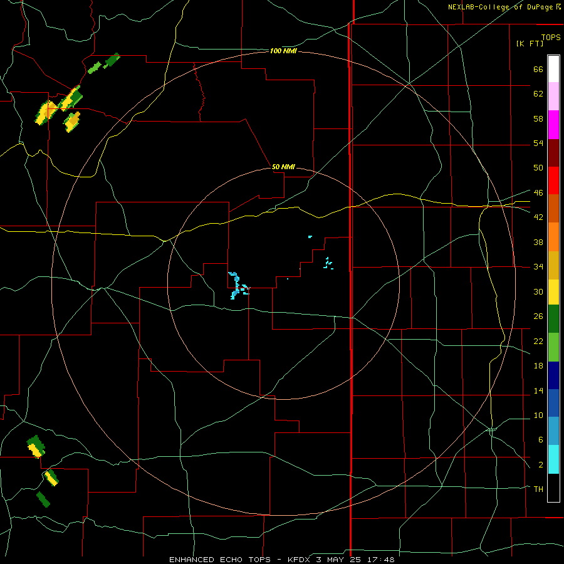Click the legend value '38'

click(538, 242)
